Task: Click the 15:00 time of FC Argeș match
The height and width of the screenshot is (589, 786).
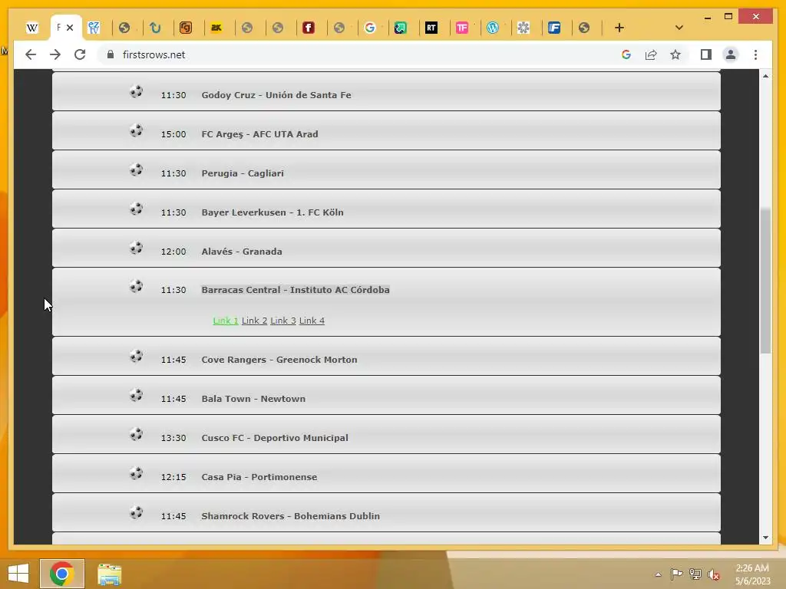Action: coord(173,134)
